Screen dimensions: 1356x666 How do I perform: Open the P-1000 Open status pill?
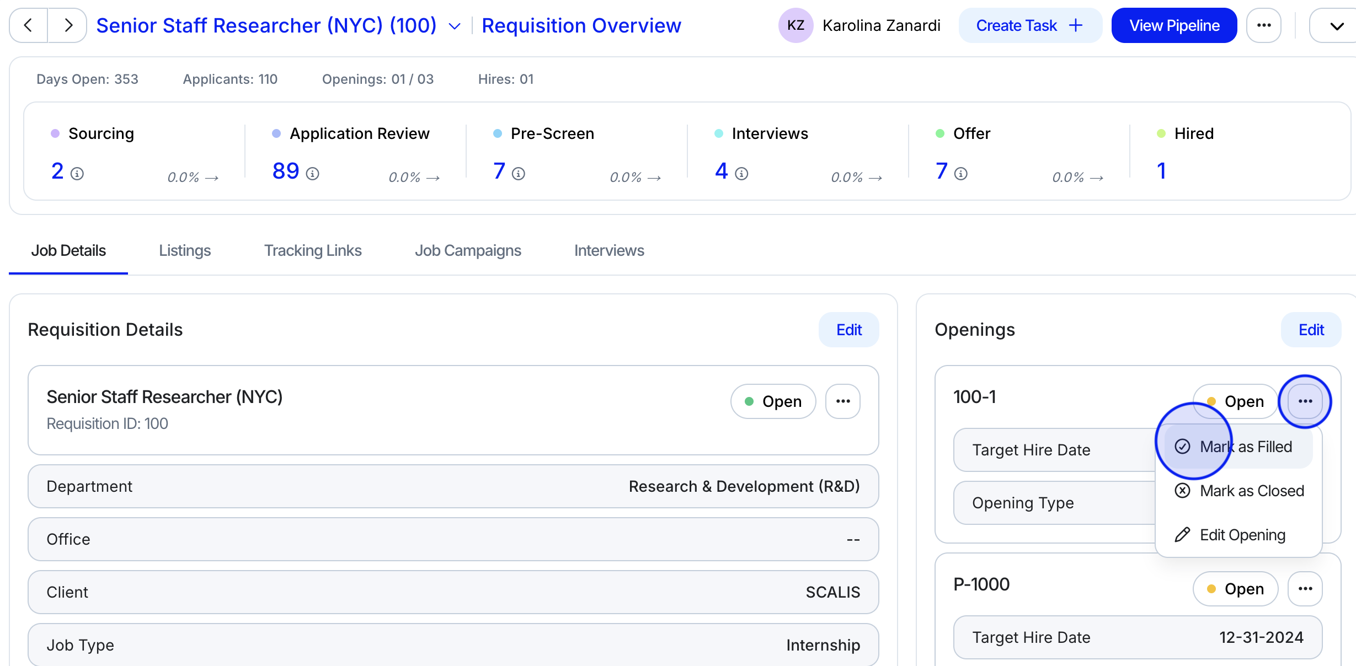coord(1235,589)
